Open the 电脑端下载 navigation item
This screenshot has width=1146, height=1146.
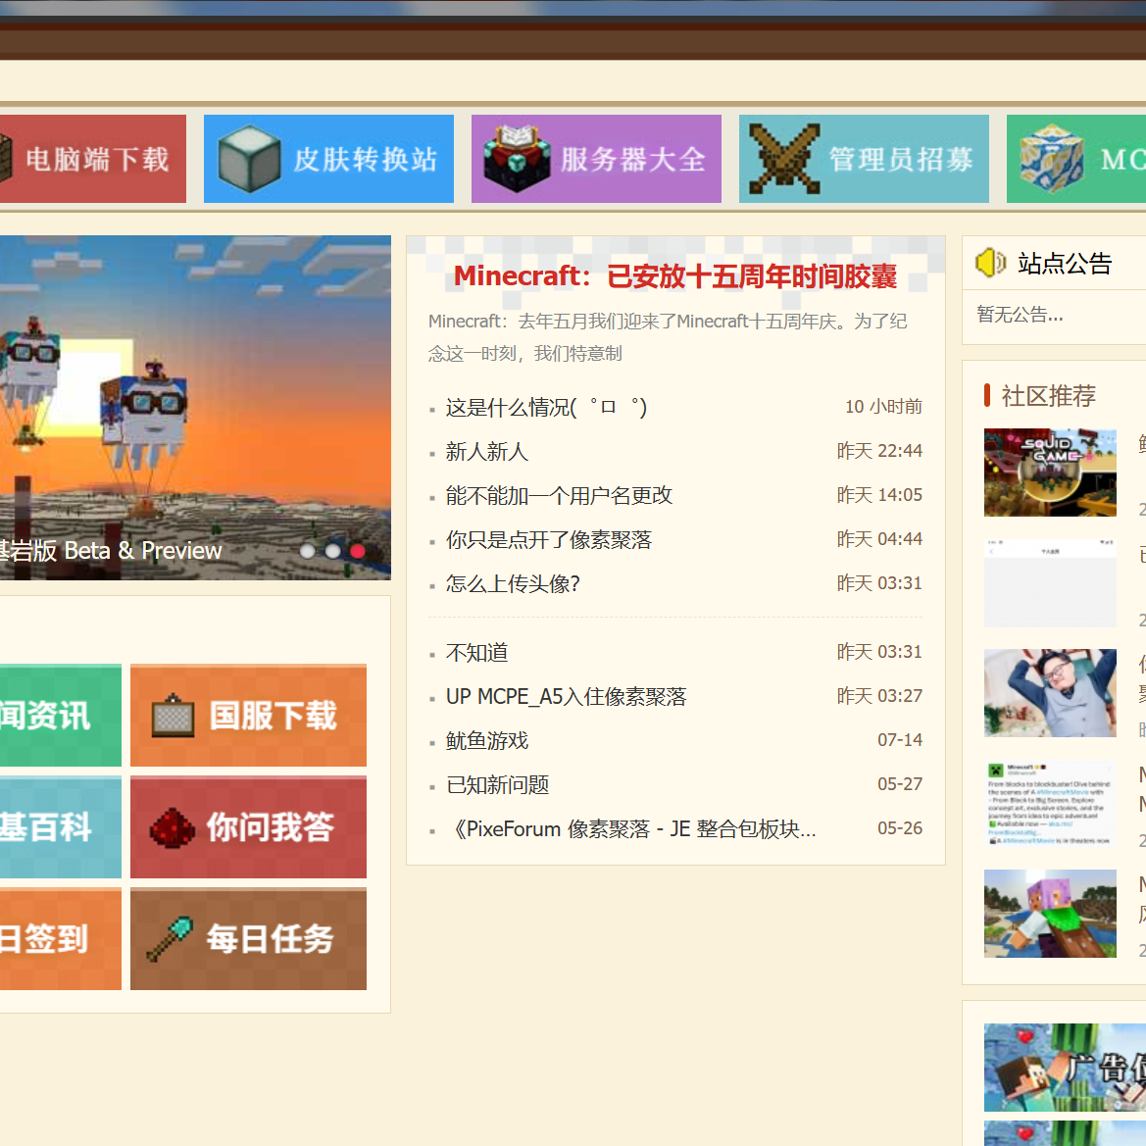(96, 159)
